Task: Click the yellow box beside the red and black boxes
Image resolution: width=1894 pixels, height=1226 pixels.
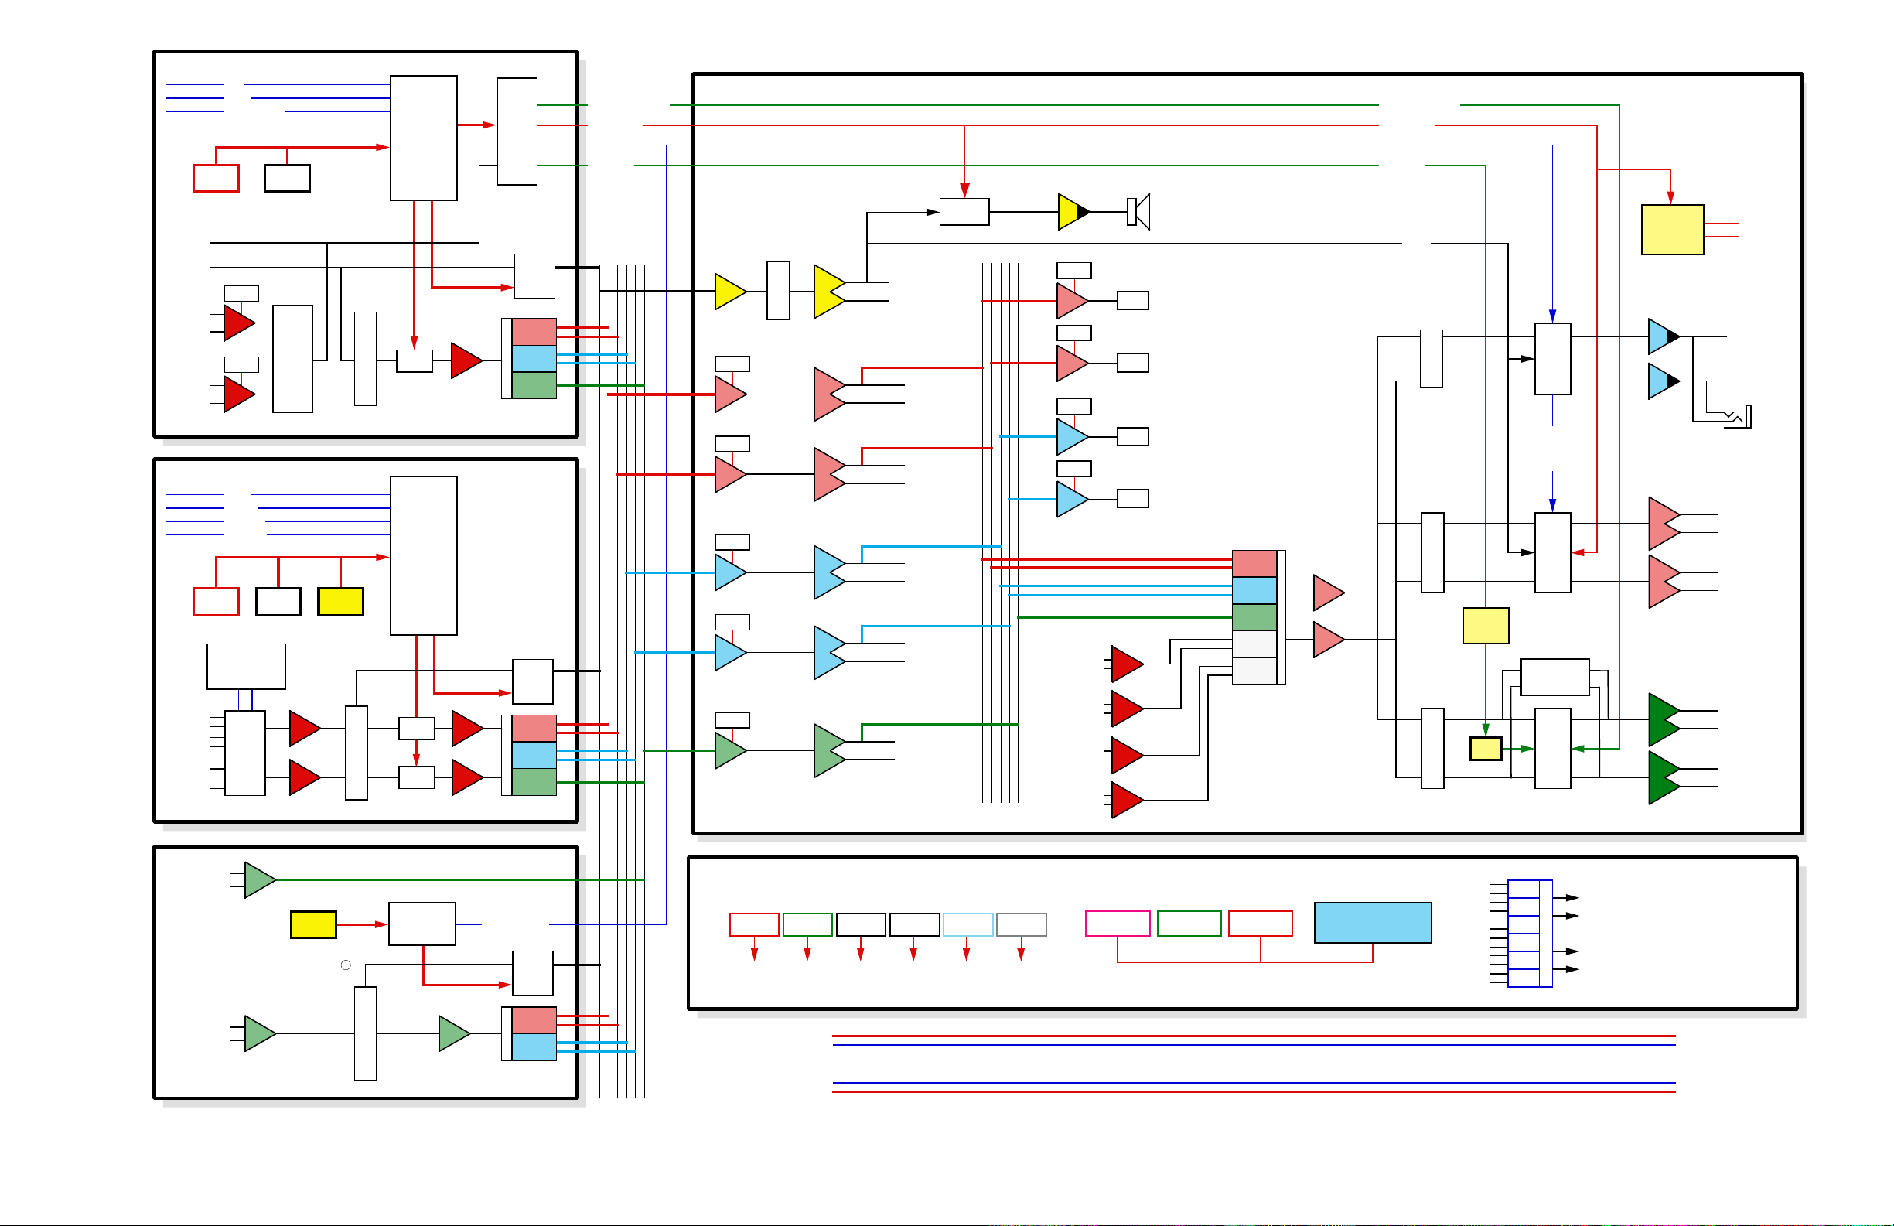Action: point(340,602)
